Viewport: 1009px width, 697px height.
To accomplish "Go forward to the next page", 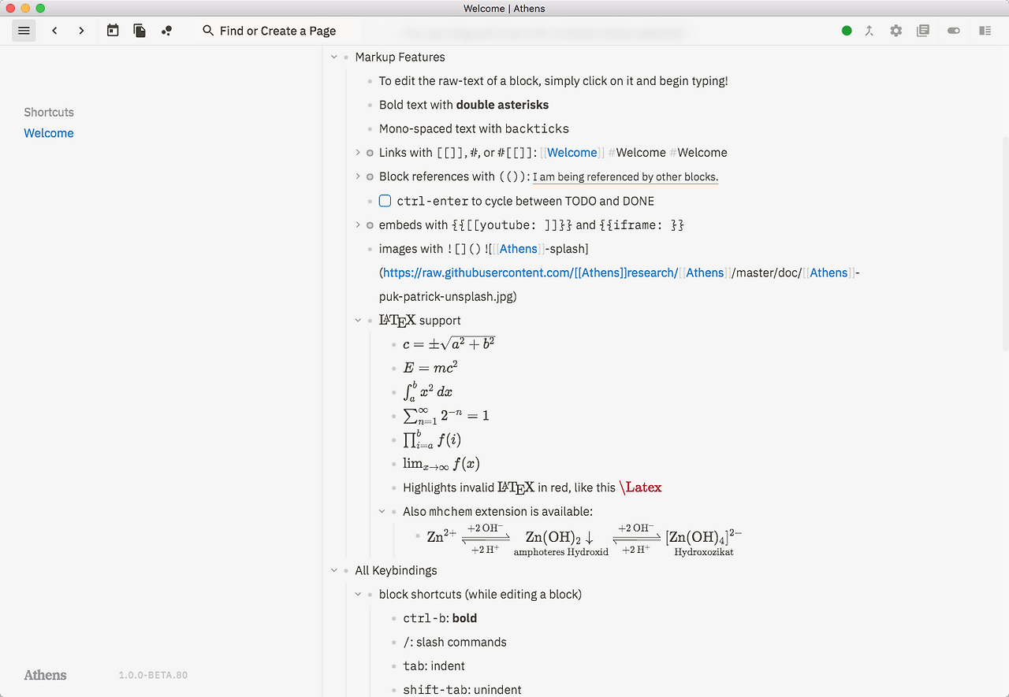I will 81,31.
